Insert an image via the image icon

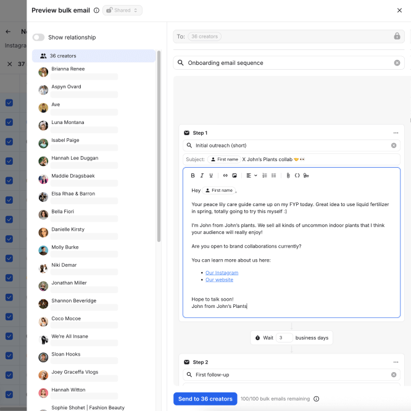pyautogui.click(x=235, y=176)
